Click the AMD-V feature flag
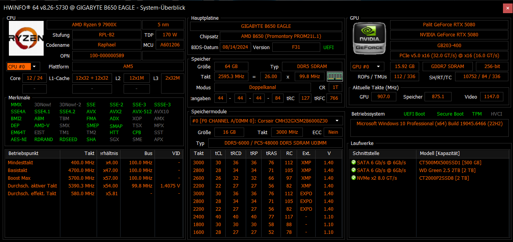The image size is (513, 242). click(x=42, y=125)
